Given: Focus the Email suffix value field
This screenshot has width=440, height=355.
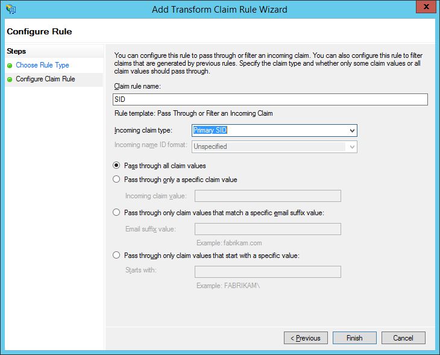Looking at the screenshot, I should pyautogui.click(x=268, y=229).
